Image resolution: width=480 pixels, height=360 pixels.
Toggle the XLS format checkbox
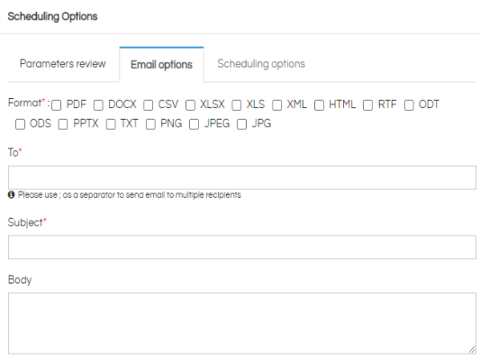tap(236, 105)
